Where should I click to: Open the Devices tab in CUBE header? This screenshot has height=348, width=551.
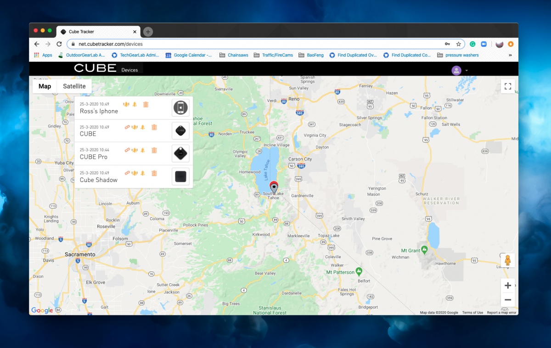coord(129,70)
